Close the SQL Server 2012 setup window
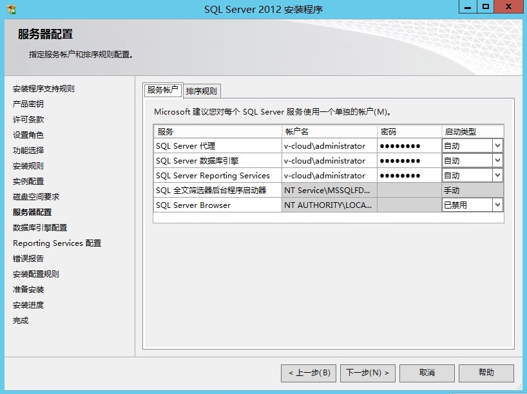Screen dimensions: 527x394 (508, 6)
